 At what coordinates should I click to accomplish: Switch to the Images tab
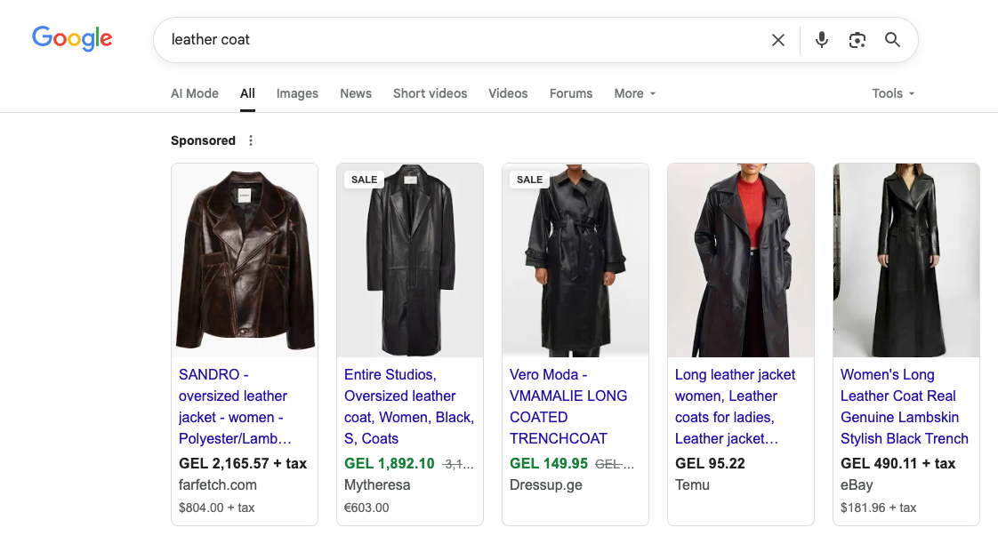(297, 93)
